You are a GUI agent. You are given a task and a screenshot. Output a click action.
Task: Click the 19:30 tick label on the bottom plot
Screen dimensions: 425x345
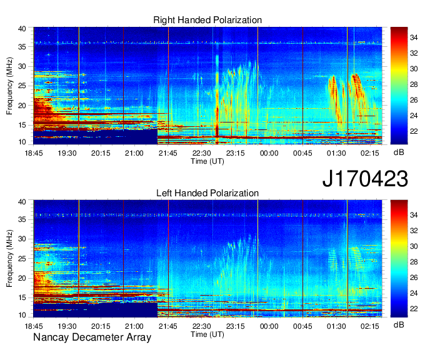coord(67,326)
